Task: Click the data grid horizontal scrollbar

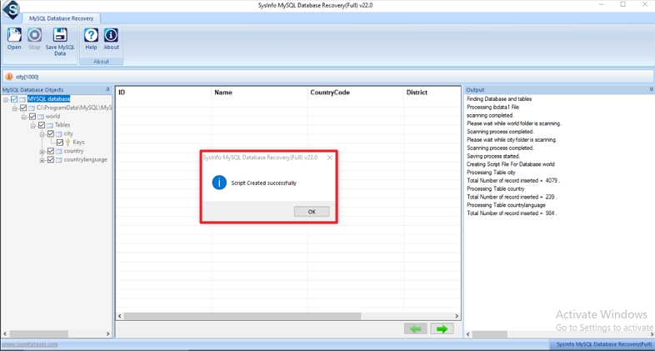Action: point(242,316)
